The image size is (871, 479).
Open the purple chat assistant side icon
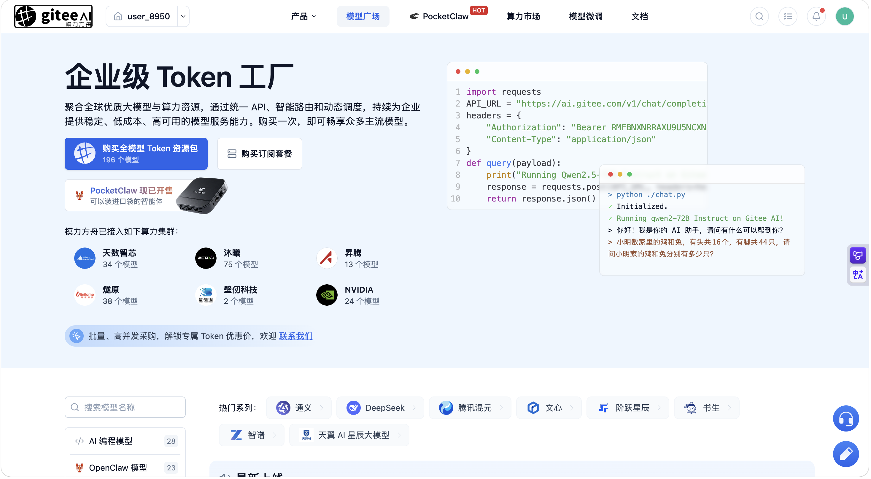coord(857,255)
